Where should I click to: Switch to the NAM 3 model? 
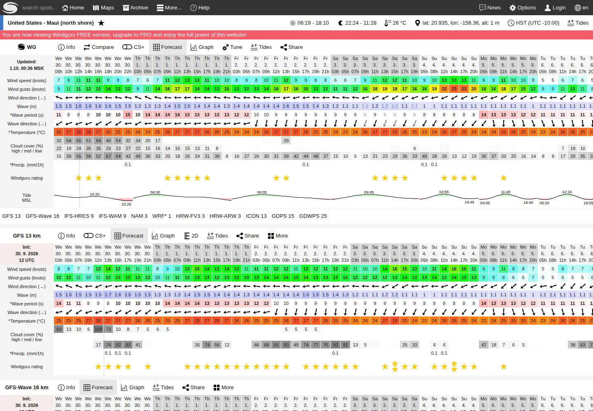(x=139, y=216)
